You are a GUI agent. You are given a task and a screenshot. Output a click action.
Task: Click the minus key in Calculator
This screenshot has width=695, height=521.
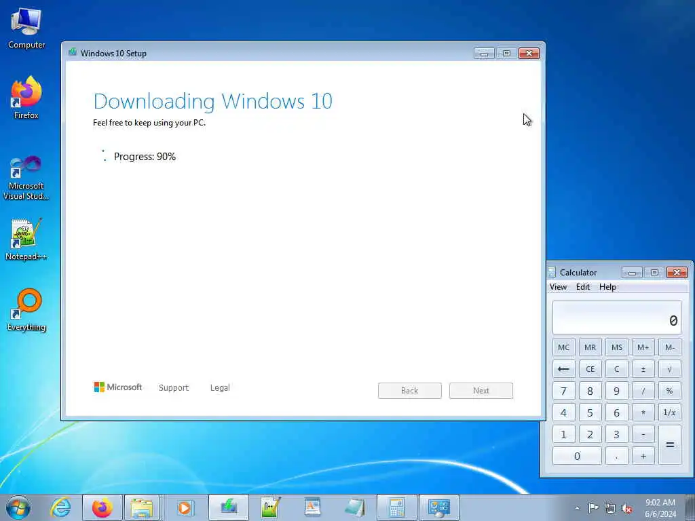[x=643, y=434]
